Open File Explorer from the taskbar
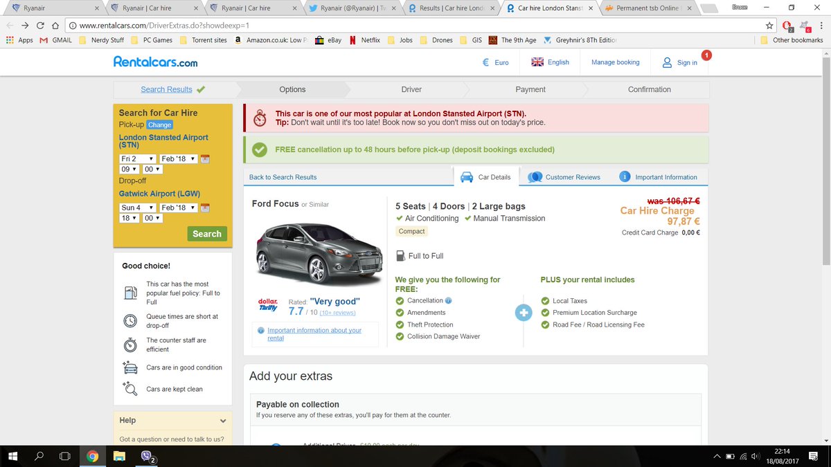The image size is (831, 467). pos(119,456)
